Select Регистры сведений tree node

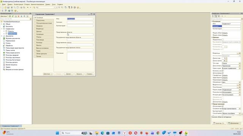coord(12,55)
